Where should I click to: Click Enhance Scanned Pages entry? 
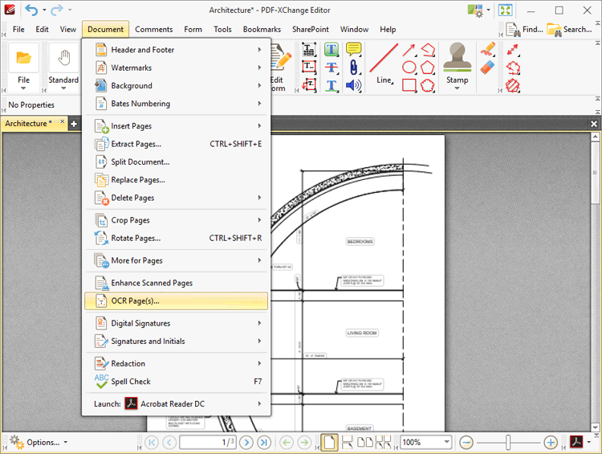point(177,283)
